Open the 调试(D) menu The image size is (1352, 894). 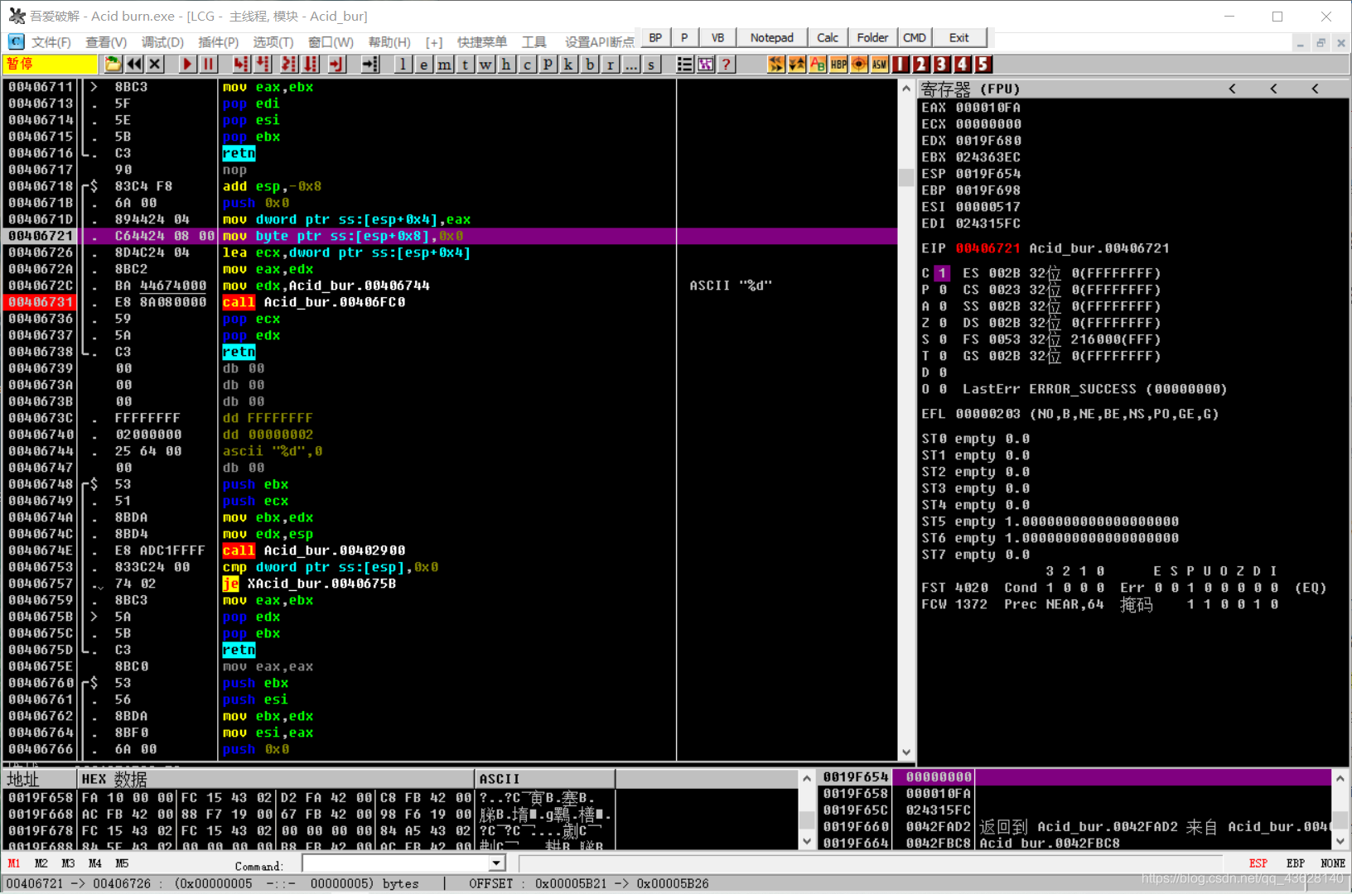pos(162,42)
